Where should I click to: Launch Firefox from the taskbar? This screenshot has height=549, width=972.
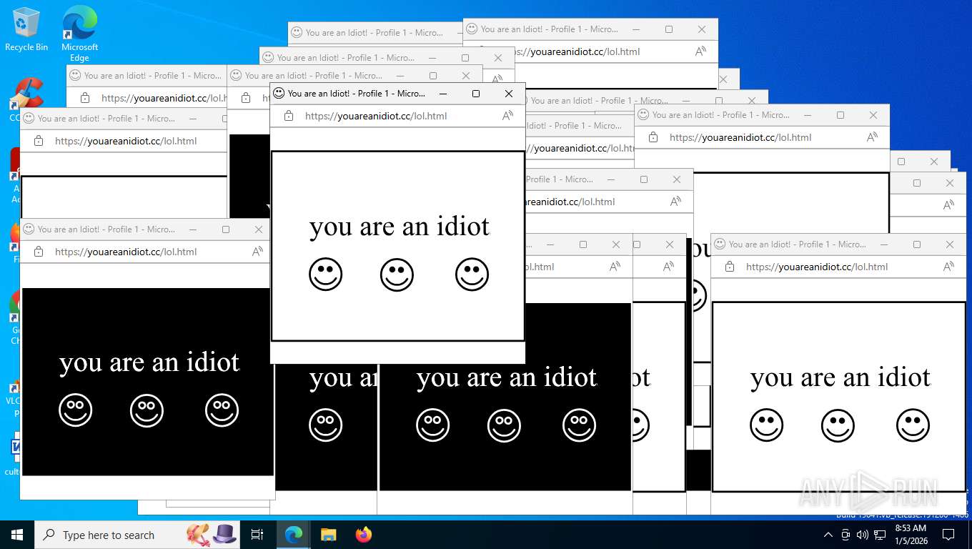tap(364, 535)
